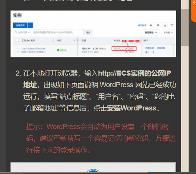Click the bold text http://ECS实例的公网IP
The height and width of the screenshot is (174, 196).
pos(135,73)
